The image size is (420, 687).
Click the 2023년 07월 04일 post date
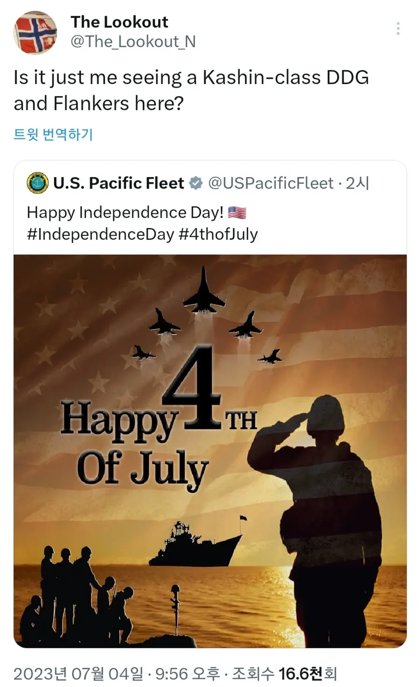click(x=78, y=673)
